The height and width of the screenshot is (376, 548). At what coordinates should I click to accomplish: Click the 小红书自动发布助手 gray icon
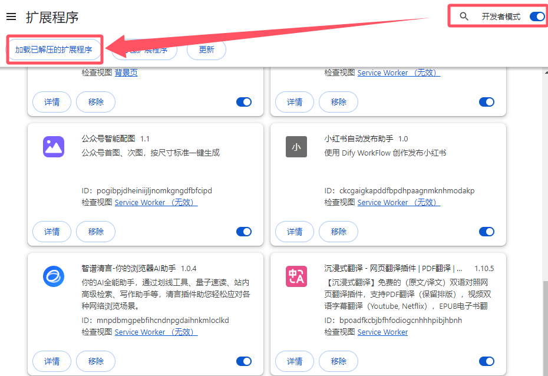coord(296,147)
